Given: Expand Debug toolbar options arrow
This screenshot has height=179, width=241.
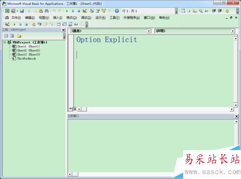Looking at the screenshot, I should pyautogui.click(x=87, y=25).
